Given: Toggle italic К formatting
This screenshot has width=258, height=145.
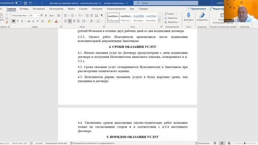Looking at the screenshot, I should pos(18,21).
